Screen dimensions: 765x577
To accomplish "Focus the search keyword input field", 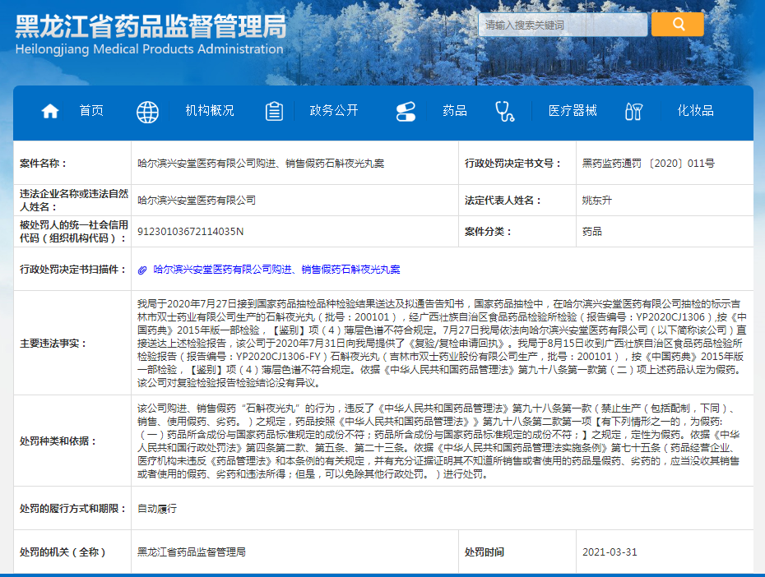I will click(x=563, y=25).
